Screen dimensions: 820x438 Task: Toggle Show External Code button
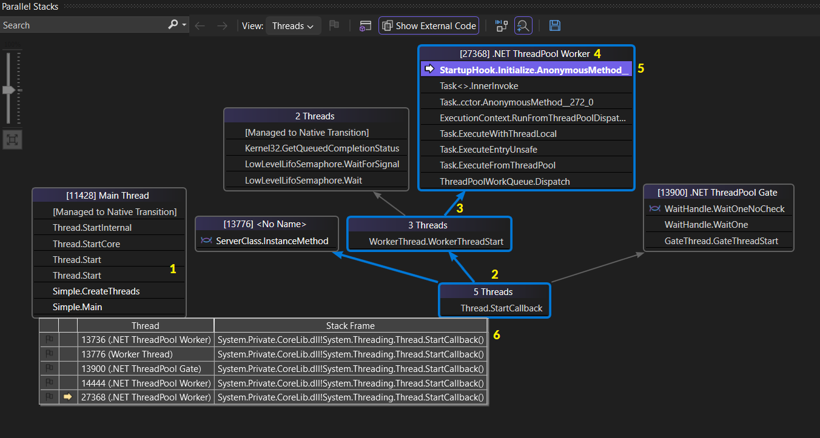tap(429, 26)
